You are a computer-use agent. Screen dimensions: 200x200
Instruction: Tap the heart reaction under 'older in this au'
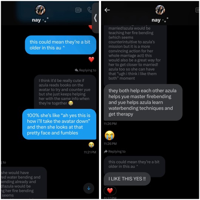[91, 60]
